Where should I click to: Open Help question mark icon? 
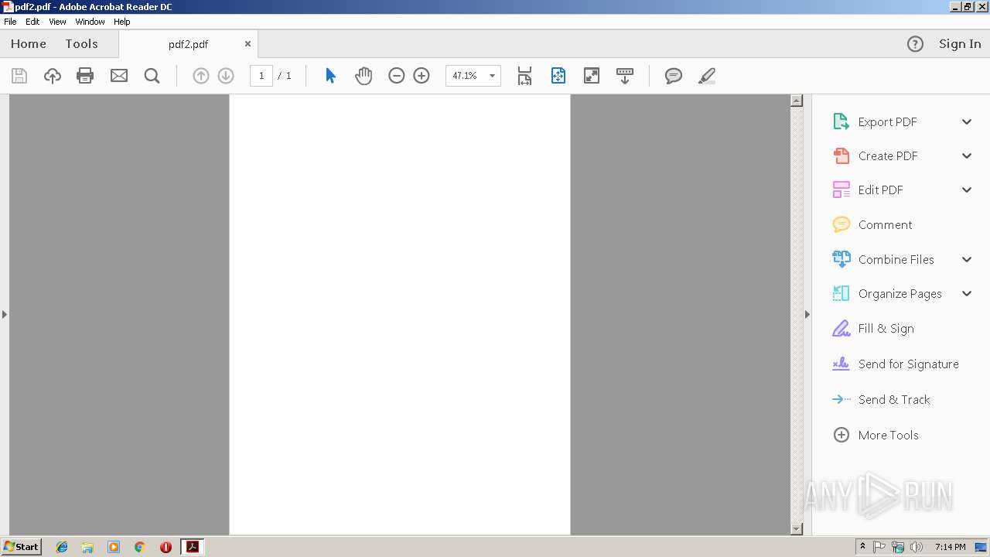tap(915, 44)
